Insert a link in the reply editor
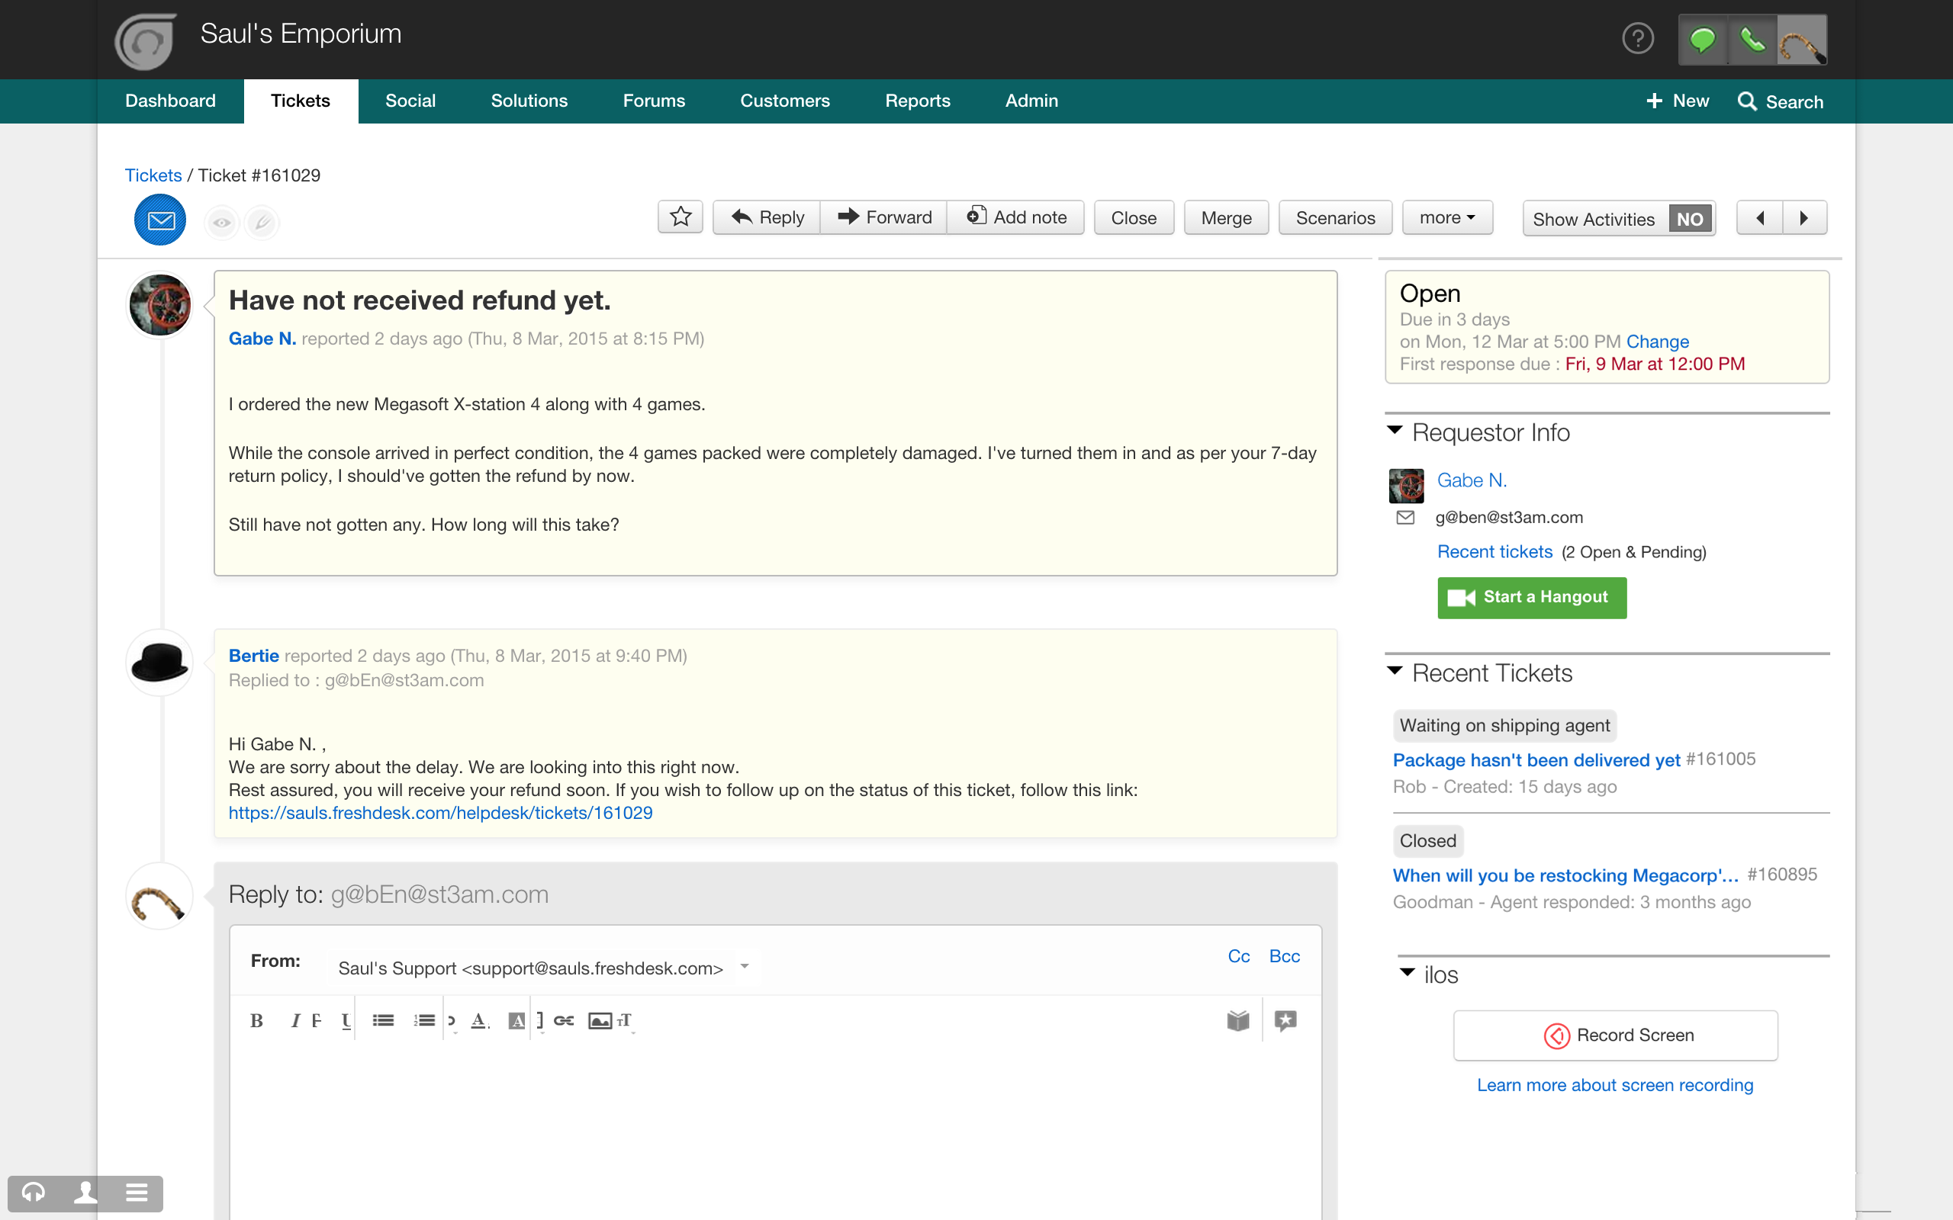The width and height of the screenshot is (1953, 1220). tap(564, 1021)
